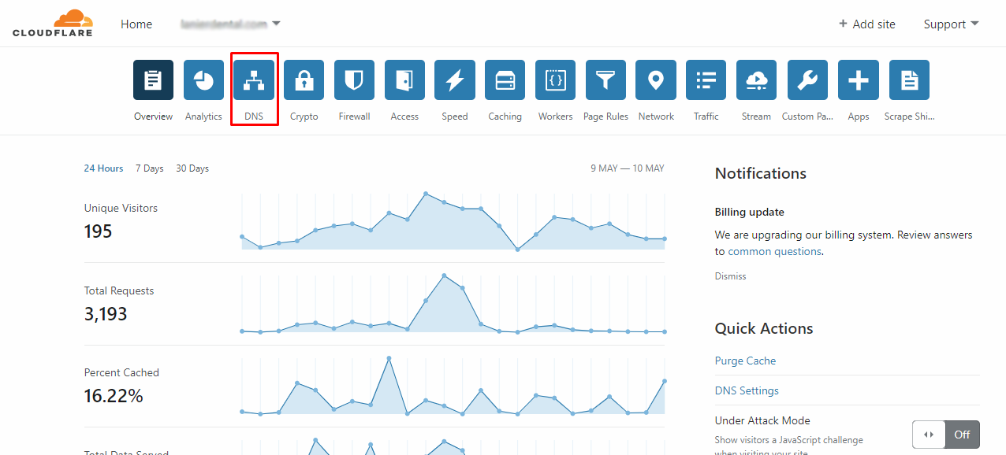Screen dimensions: 1006x455
Task: Click the Percent Cached chart
Action: [x=453, y=386]
